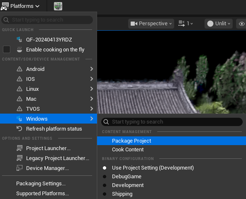Screen dimensions: 246x199
Task: Open Packaging Settings...
Action: tap(49, 184)
